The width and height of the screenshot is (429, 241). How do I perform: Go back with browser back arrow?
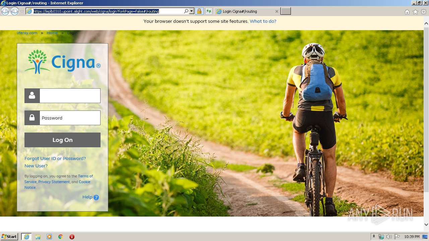[5, 11]
